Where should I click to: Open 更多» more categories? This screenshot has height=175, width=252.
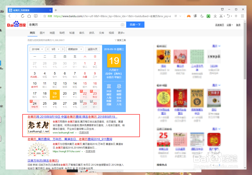121,33
